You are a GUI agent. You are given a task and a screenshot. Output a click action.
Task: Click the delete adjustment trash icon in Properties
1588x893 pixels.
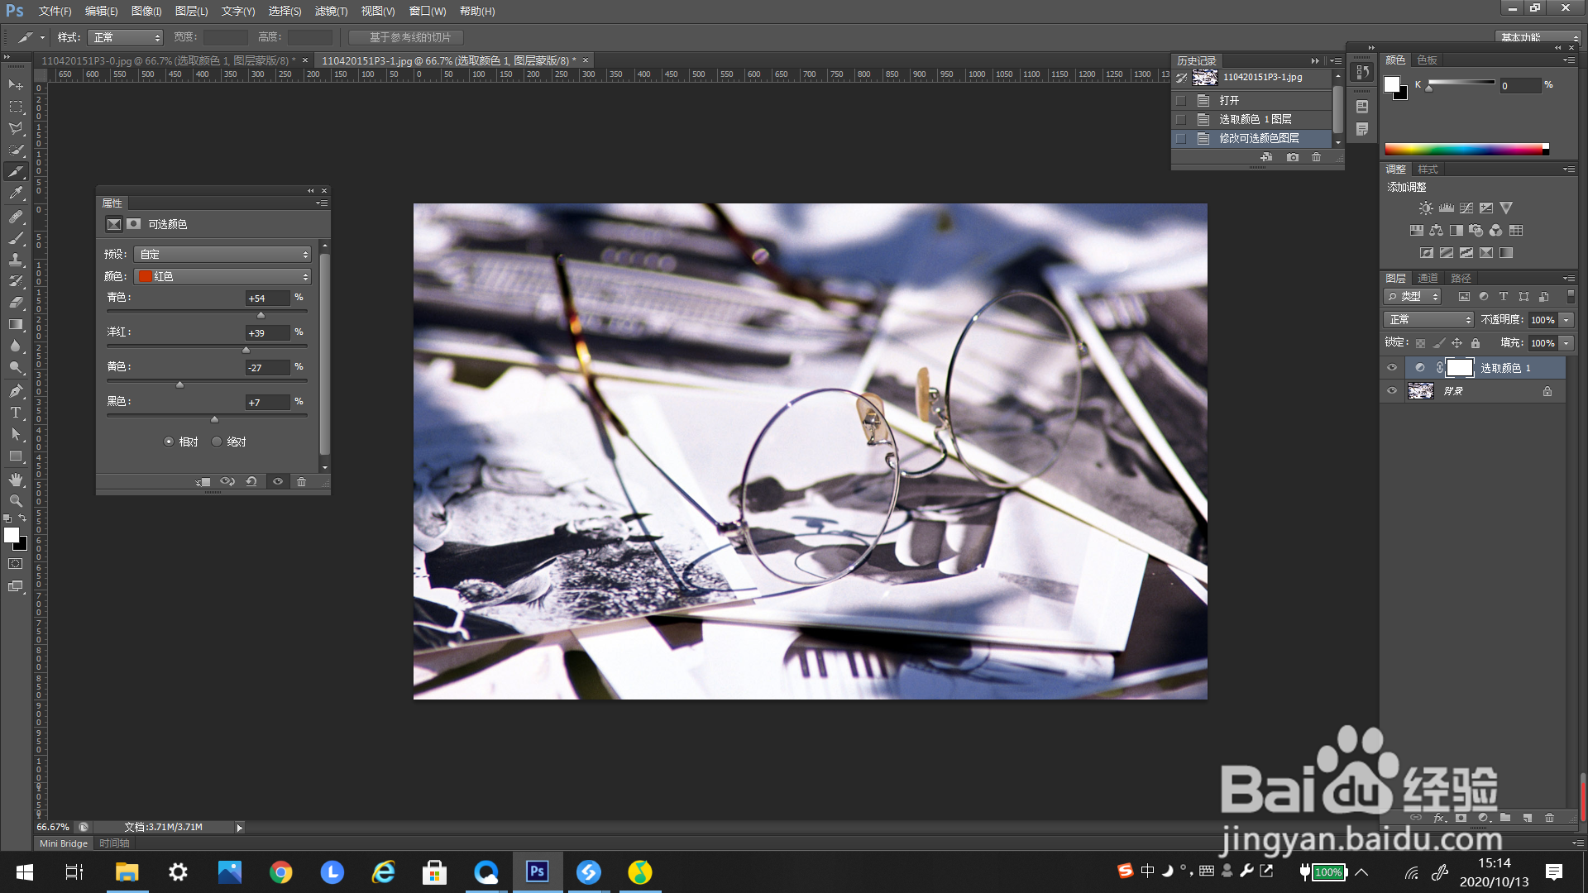[302, 482]
